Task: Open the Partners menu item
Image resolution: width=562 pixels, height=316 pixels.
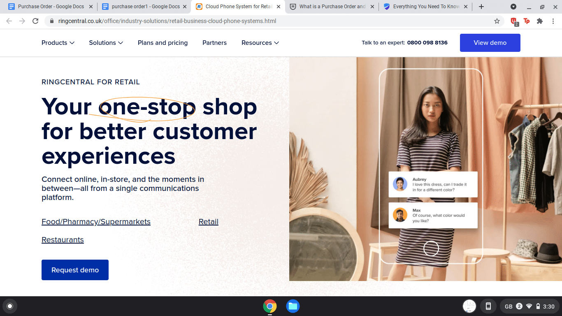Action: click(x=214, y=43)
